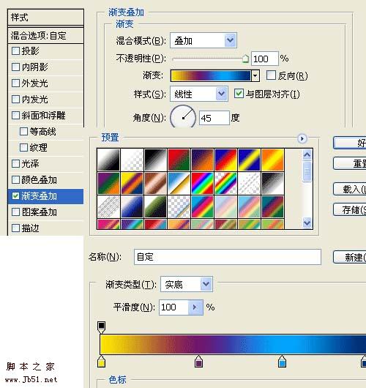The height and width of the screenshot is (388, 366).
Task: Enable the 内发光 inner glow checkbox
Action: tap(16, 100)
